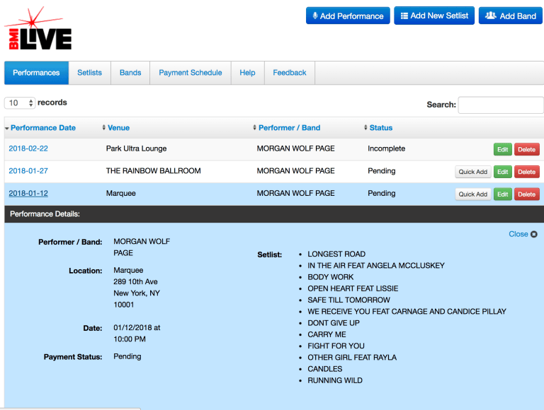The height and width of the screenshot is (410, 544).
Task: Click the Add Performance button
Action: [x=348, y=16]
